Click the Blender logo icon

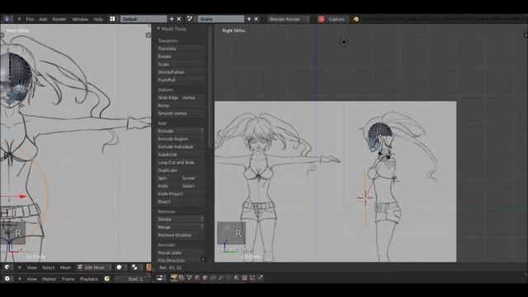pyautogui.click(x=356, y=19)
